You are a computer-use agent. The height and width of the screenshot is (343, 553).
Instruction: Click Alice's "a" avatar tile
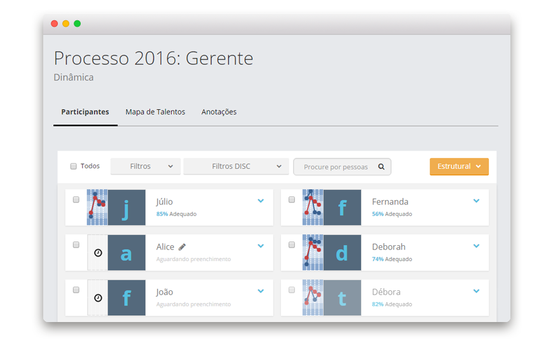[126, 252]
